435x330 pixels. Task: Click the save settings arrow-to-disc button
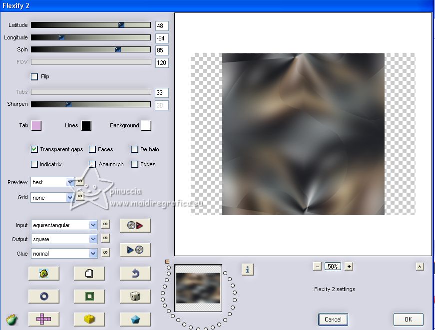coord(135,250)
